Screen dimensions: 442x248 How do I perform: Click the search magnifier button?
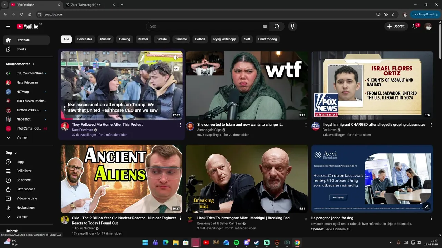pos(277,27)
